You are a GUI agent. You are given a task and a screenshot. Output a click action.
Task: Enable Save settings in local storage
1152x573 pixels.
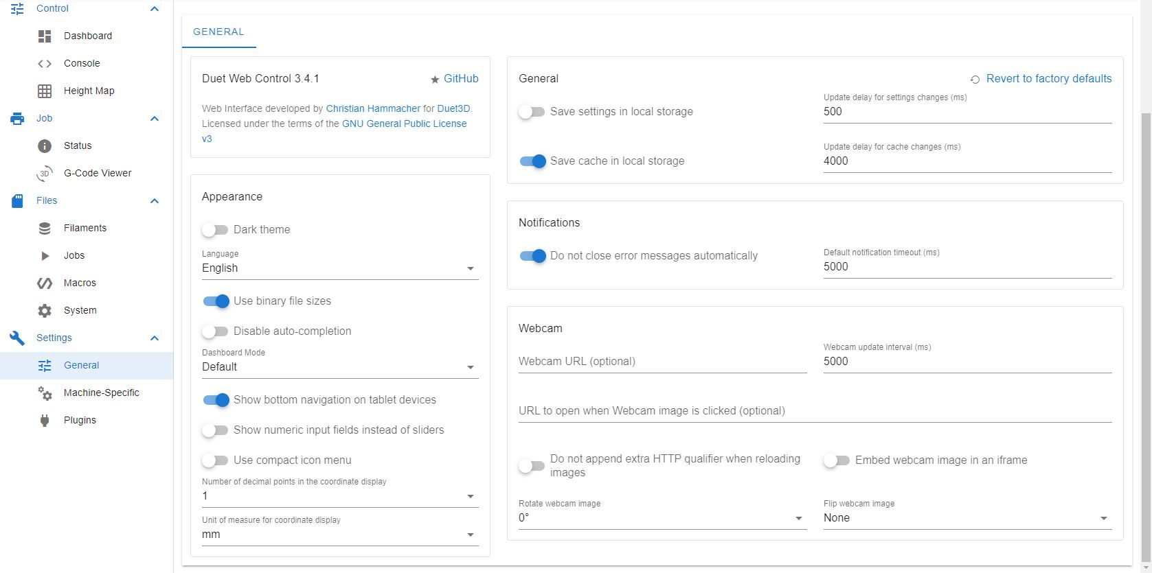click(x=532, y=111)
